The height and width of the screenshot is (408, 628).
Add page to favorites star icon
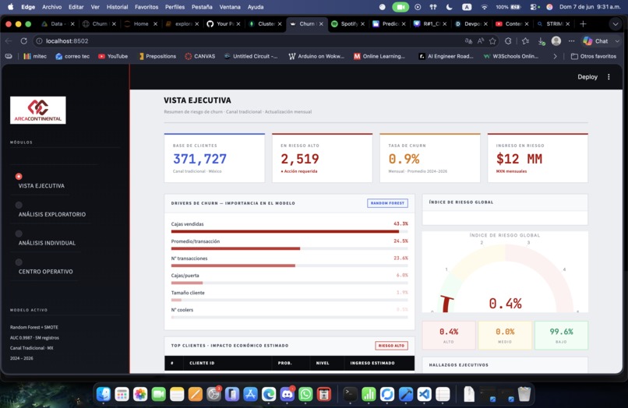click(492, 40)
